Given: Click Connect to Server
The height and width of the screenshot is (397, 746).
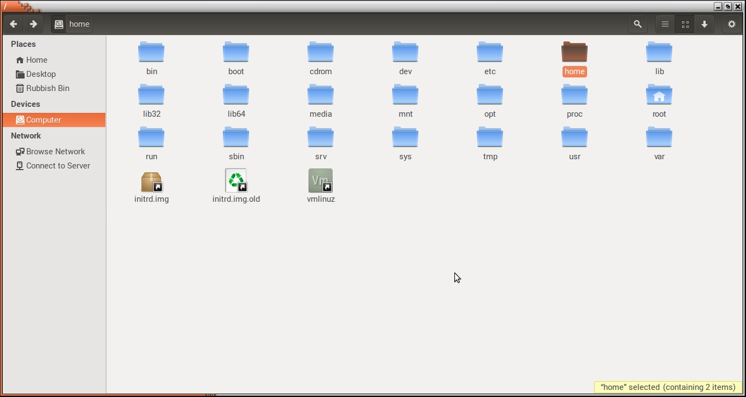Looking at the screenshot, I should pos(58,166).
